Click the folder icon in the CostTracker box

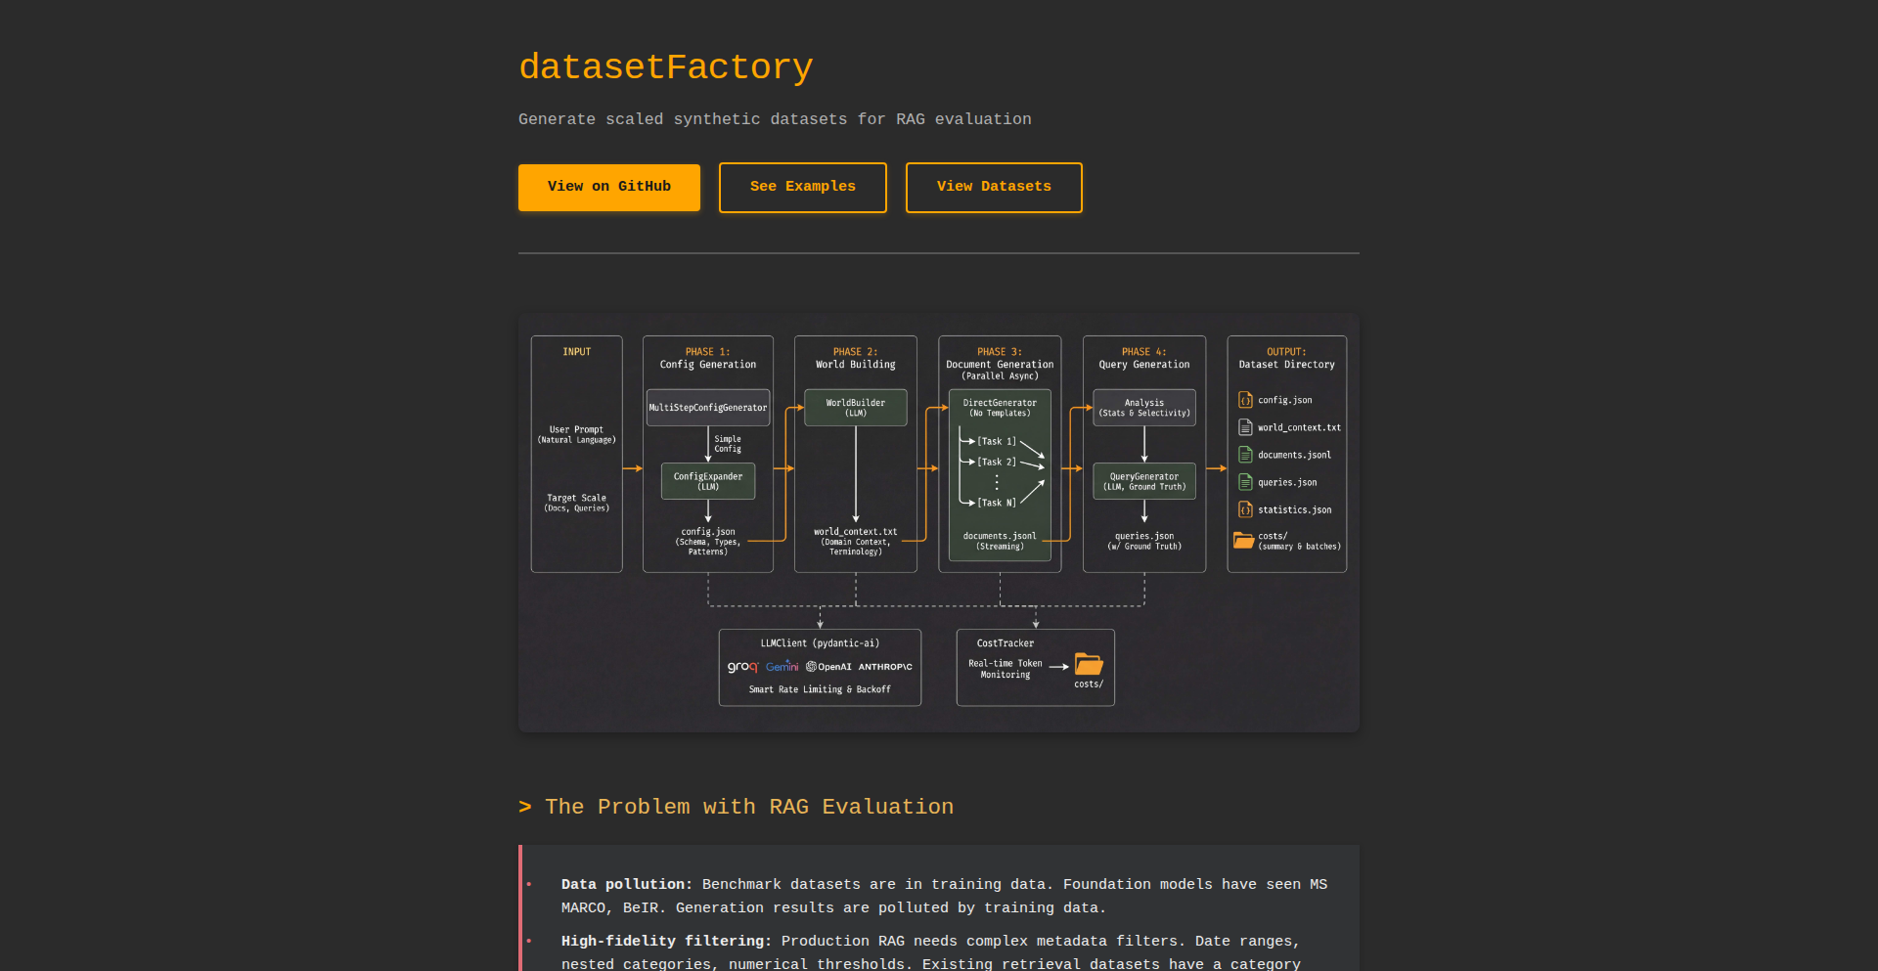[x=1089, y=664]
